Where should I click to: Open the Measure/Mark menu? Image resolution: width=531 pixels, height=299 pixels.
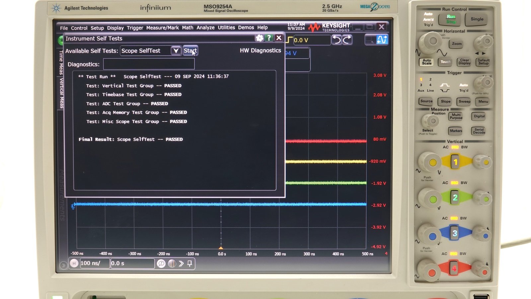coord(162,28)
